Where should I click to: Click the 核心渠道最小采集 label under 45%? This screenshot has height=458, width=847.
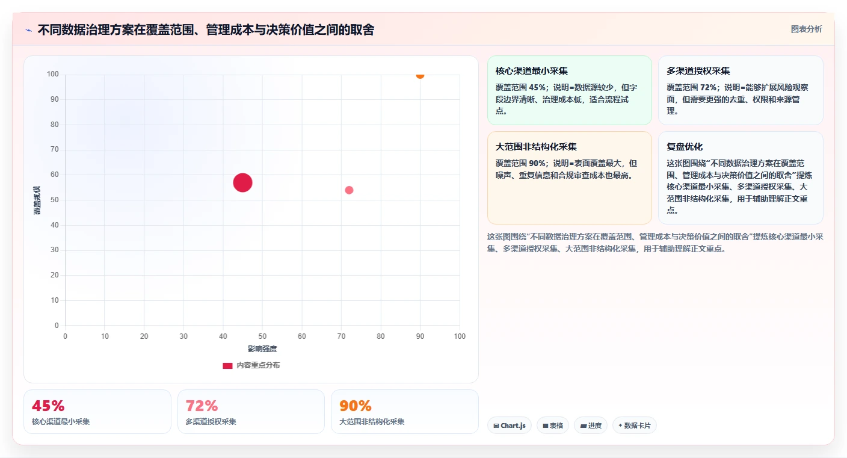click(x=61, y=422)
